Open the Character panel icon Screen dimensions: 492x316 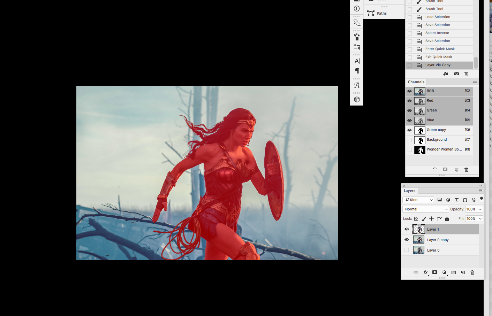click(x=357, y=61)
